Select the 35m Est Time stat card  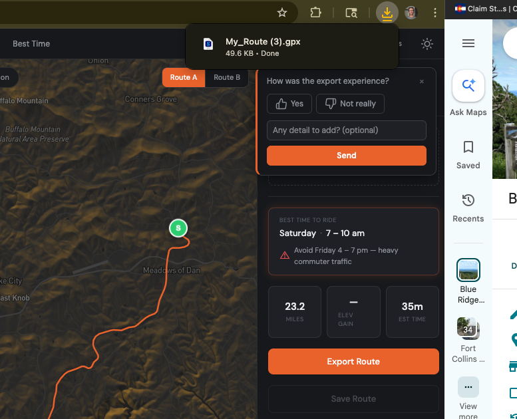click(412, 312)
